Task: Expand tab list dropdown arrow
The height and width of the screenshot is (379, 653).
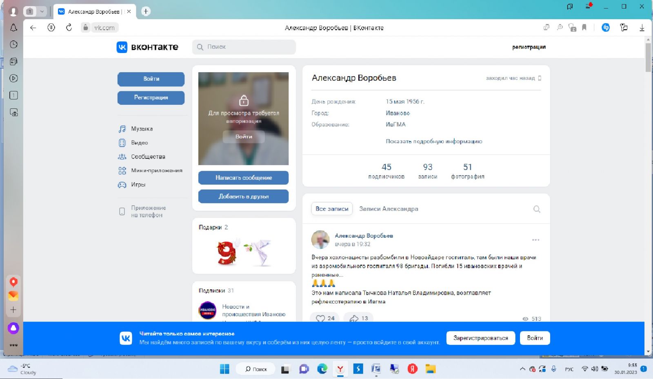Action: coord(42,11)
